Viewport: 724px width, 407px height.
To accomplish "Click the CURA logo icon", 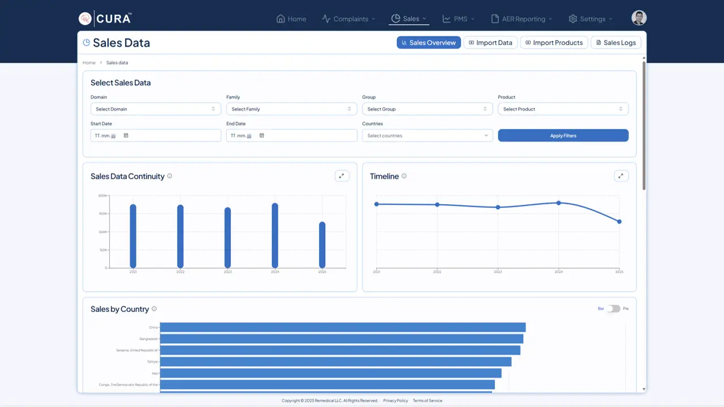I will click(85, 19).
